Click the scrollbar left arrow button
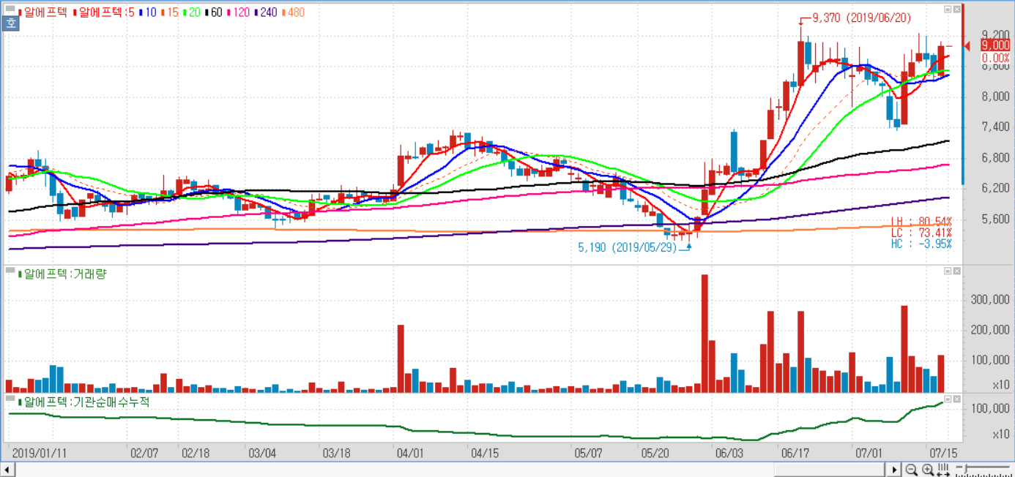 pyautogui.click(x=9, y=469)
